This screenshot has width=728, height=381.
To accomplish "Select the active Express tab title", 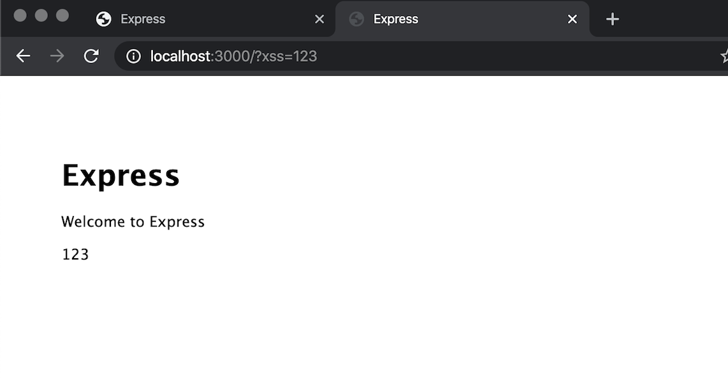I will [396, 19].
